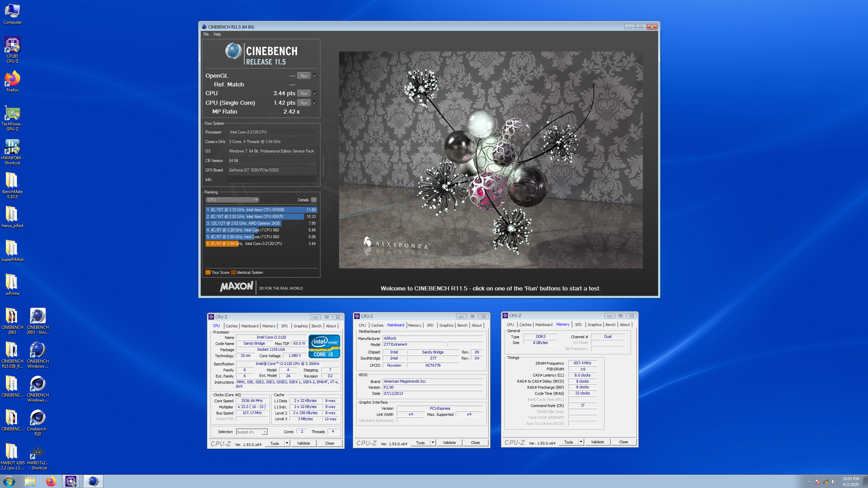
Task: Launch CPUID CPU-Z desktop shortcut
Action: pos(13,50)
